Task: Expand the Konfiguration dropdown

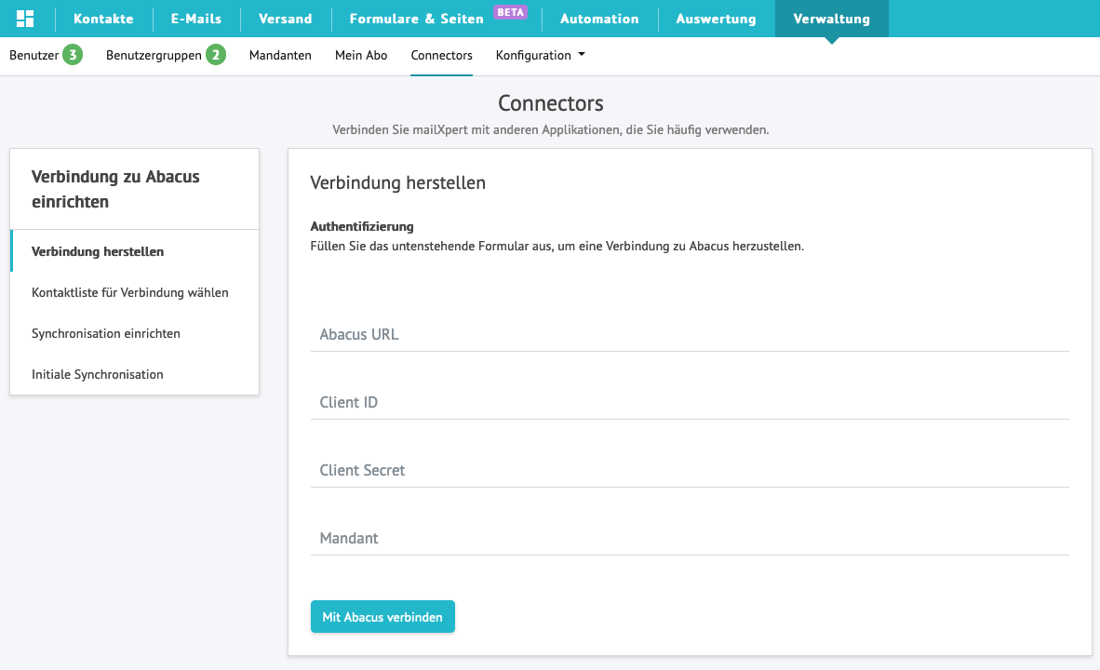Action: pos(540,56)
